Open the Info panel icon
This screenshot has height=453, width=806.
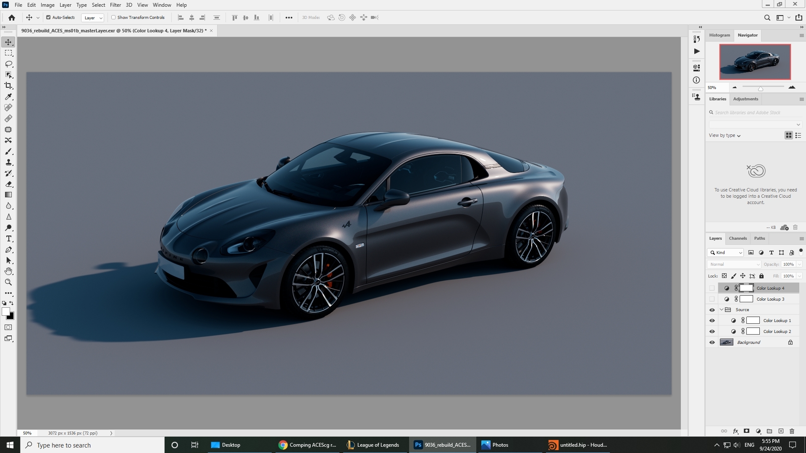click(x=697, y=80)
